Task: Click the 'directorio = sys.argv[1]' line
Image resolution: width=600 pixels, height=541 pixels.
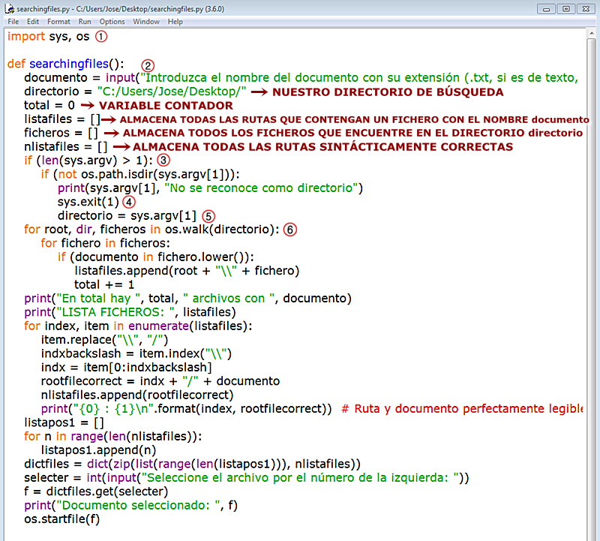Action: [x=127, y=215]
